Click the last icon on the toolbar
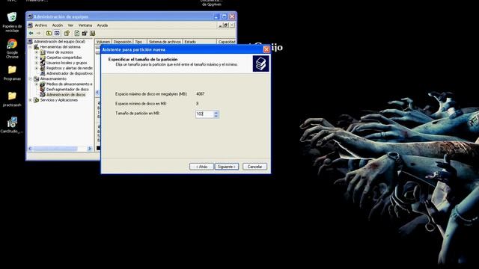The image size is (479, 269). [93, 33]
